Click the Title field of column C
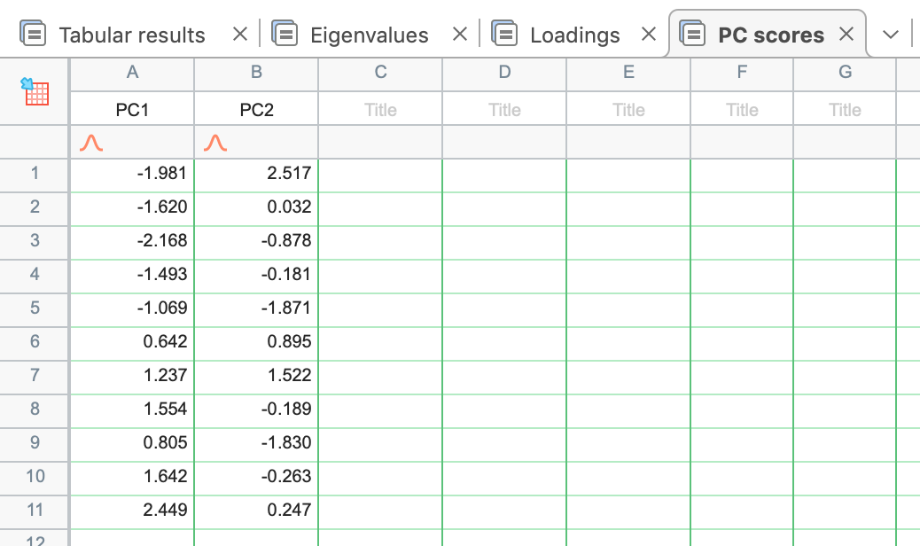This screenshot has height=546, width=920. [380, 110]
